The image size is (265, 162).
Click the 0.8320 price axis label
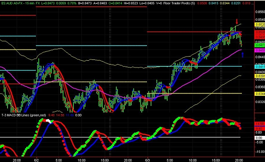pyautogui.click(x=260, y=102)
